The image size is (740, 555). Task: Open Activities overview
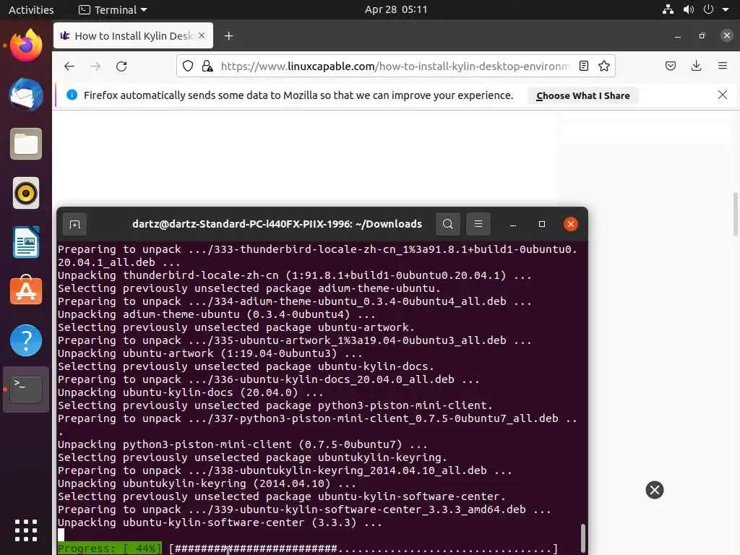(x=31, y=10)
